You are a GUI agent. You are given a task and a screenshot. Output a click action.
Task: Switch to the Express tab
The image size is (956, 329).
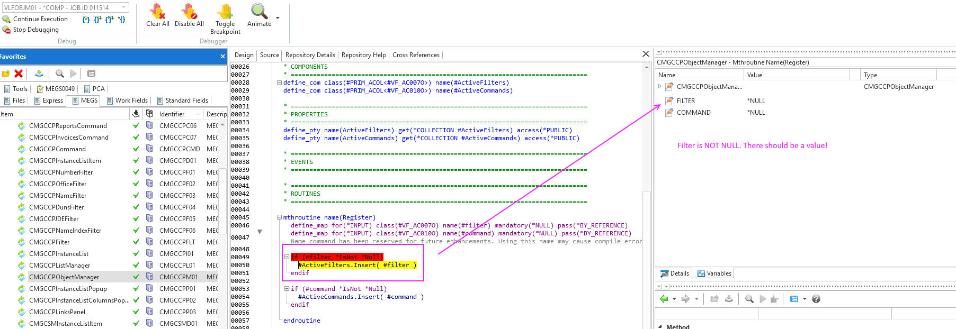click(x=48, y=100)
